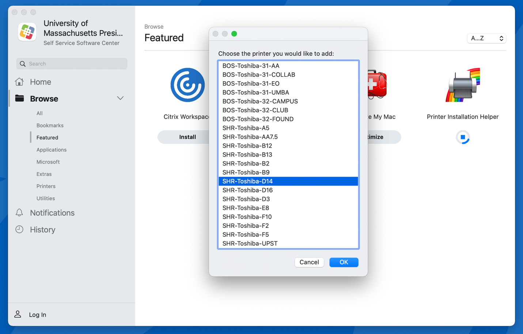The image size is (523, 334).
Task: Select the BOS-Toshiba-31-UMBA printer entry
Action: (255, 92)
